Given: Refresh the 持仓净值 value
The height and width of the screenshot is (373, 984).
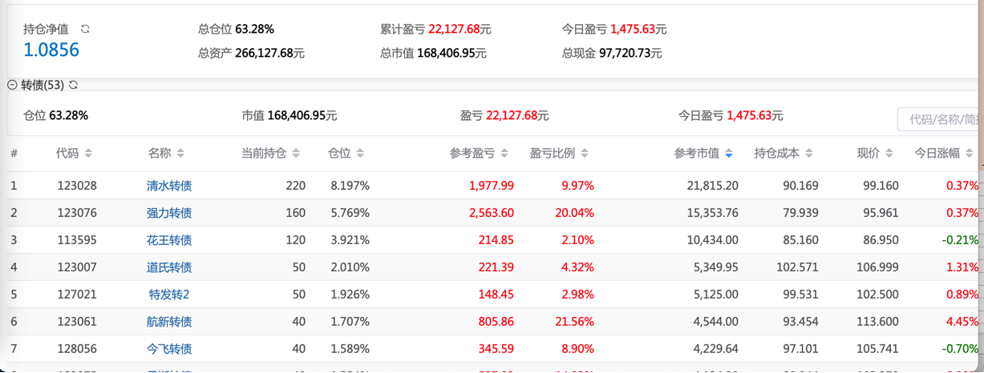Looking at the screenshot, I should pyautogui.click(x=85, y=29).
